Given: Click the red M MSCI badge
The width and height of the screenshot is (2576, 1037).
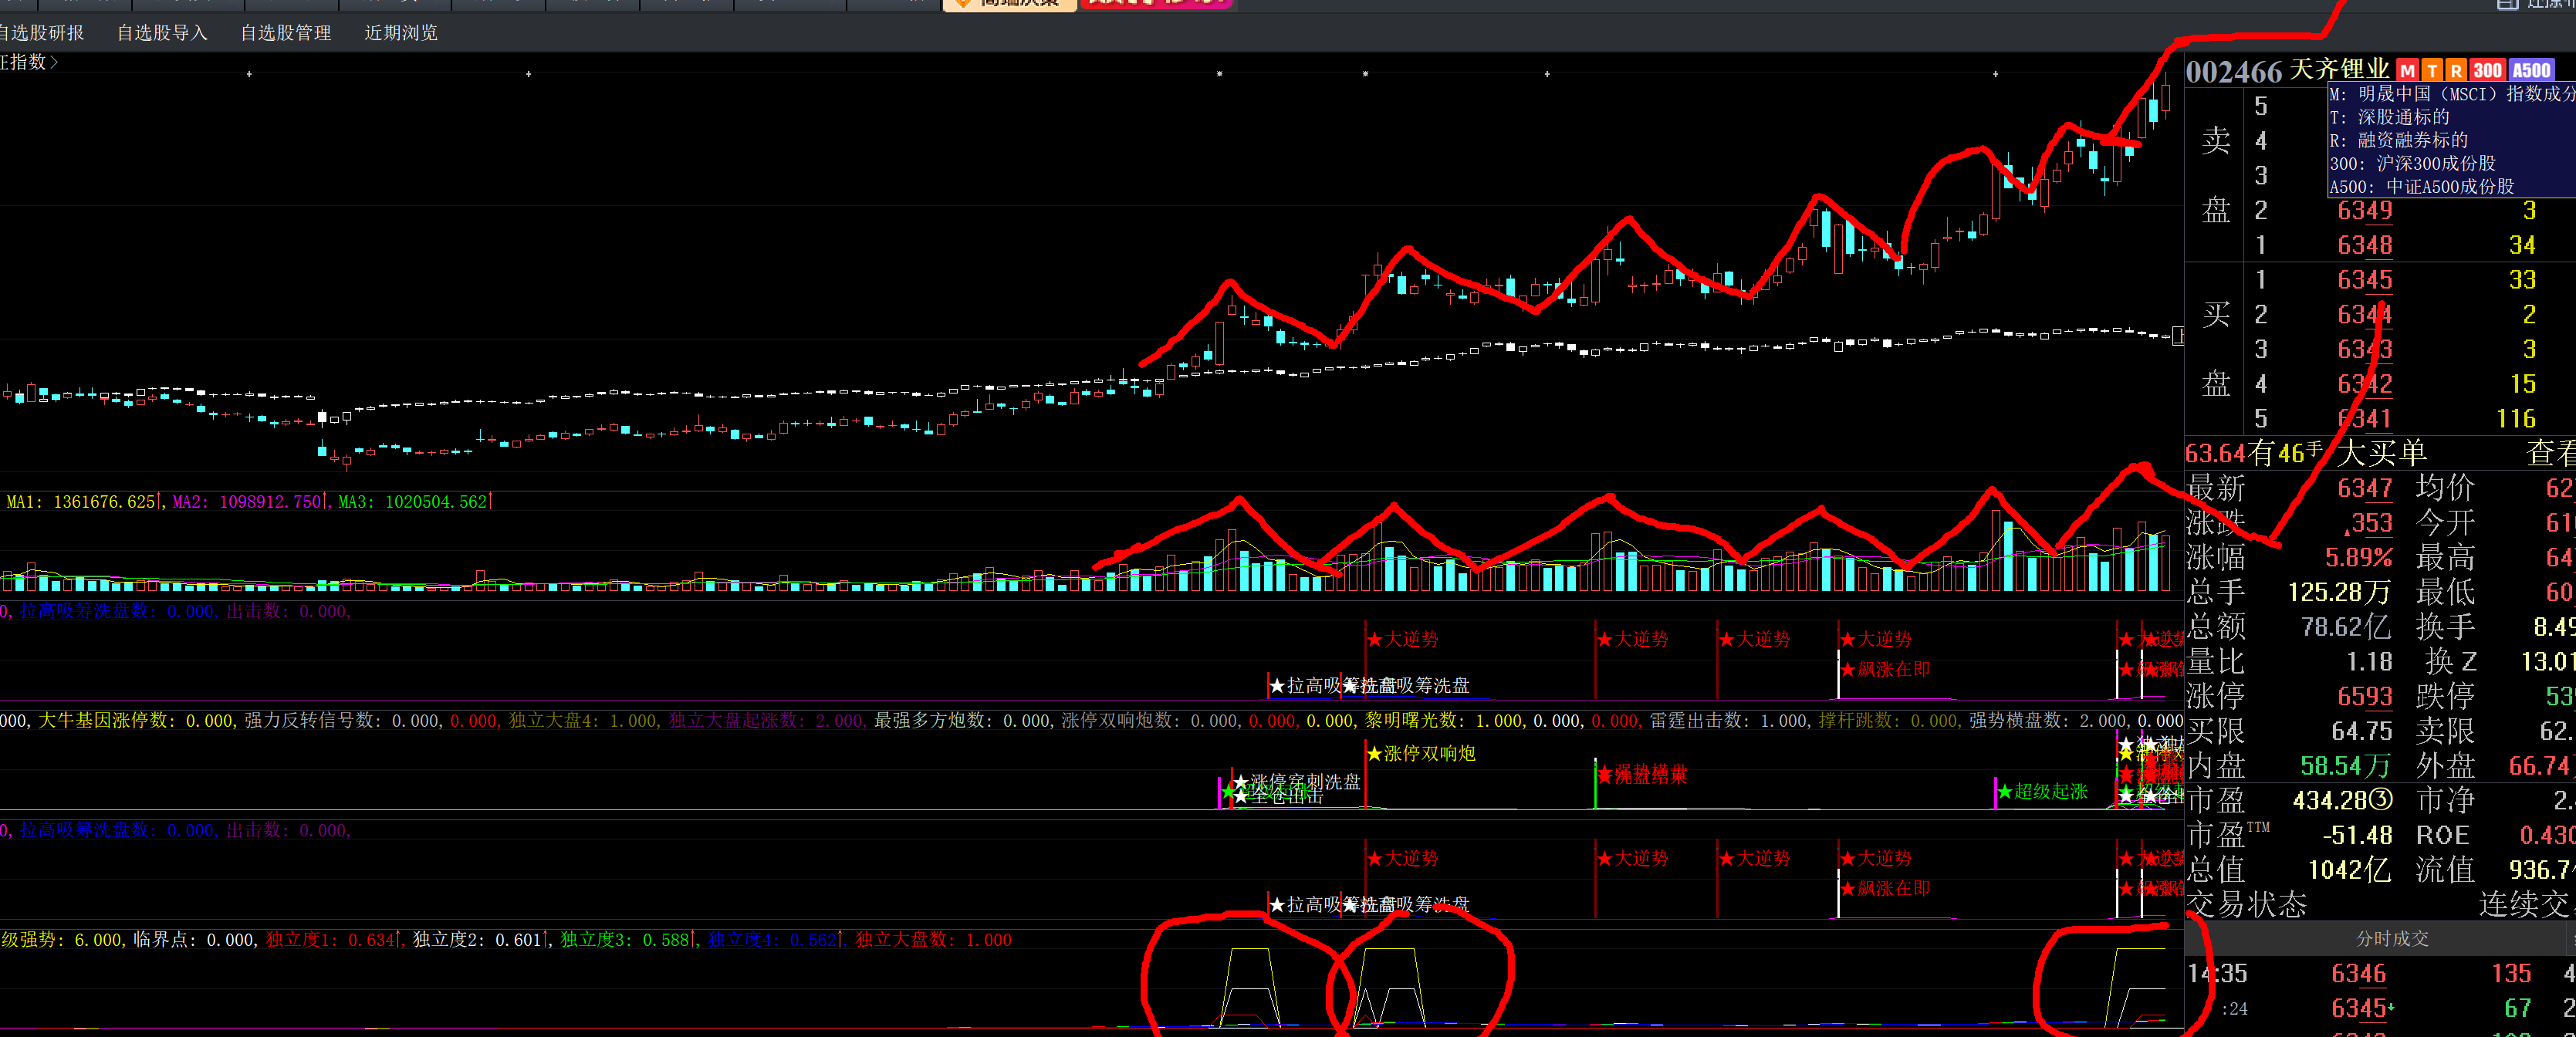Looking at the screenshot, I should tap(2407, 70).
